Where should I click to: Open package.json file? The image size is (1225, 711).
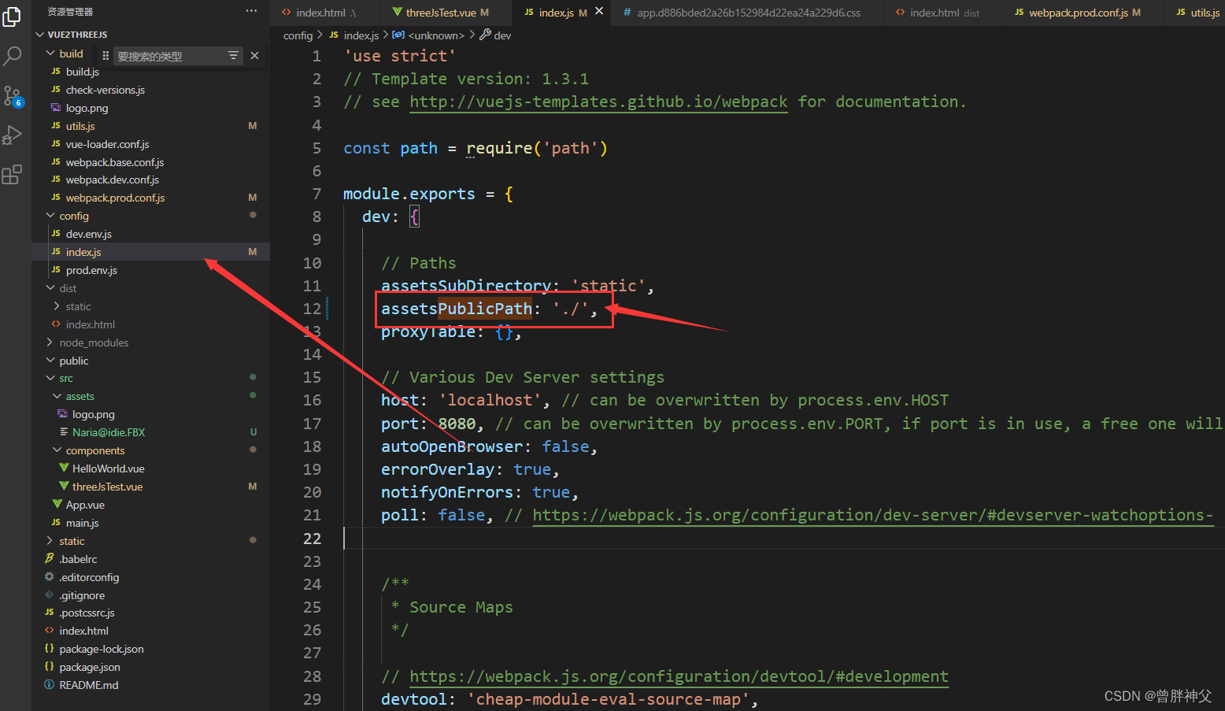pyautogui.click(x=90, y=667)
